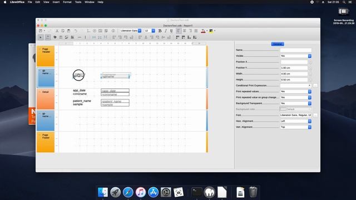
Task: Launch Safari from the Dock
Action: (128, 192)
